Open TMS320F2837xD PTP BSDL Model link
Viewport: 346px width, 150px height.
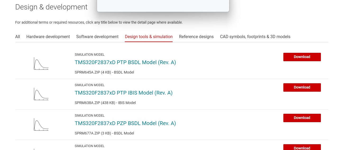click(x=125, y=63)
